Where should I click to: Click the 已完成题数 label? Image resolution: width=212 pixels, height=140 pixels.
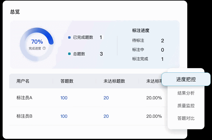[83, 37]
